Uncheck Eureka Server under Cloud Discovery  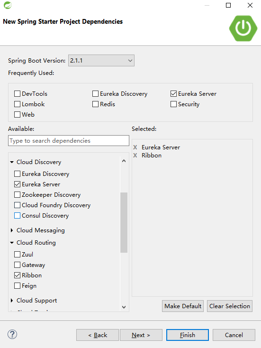18,184
